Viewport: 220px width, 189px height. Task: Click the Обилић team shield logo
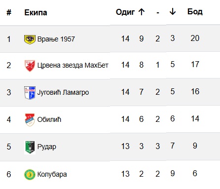pos(30,120)
